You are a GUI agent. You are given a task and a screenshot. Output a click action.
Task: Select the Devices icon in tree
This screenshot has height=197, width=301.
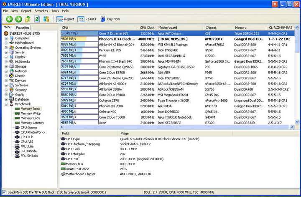tap(12, 81)
